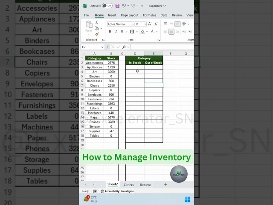The image size is (273, 205).
Task: Click Increase Indent icon
Action: point(190,32)
